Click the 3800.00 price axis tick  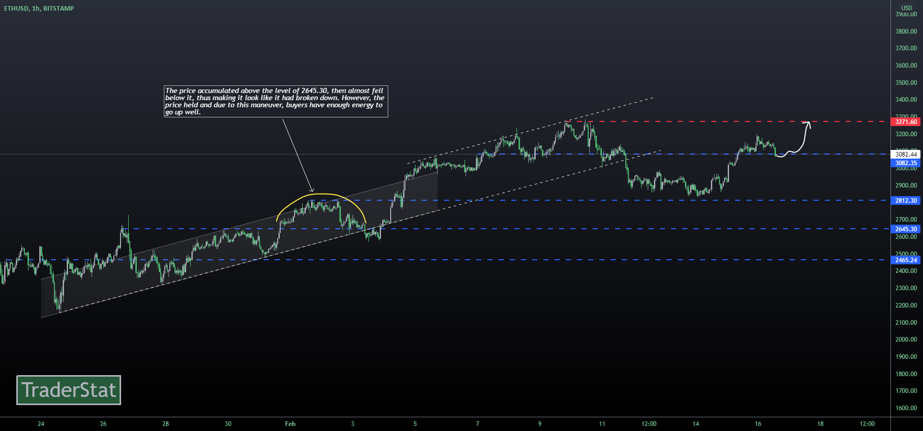906,32
